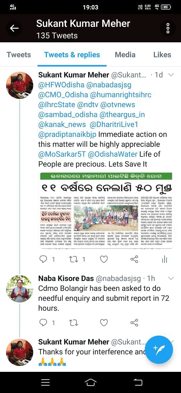181x393 pixels.
Task: Expand options chevron on first tweet
Action: tap(171, 75)
